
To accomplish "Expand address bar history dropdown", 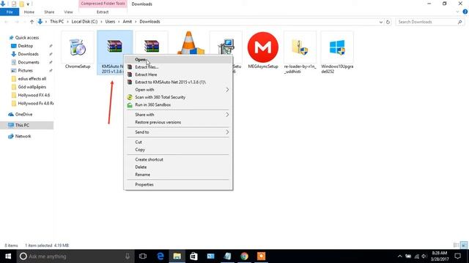I will 381,22.
